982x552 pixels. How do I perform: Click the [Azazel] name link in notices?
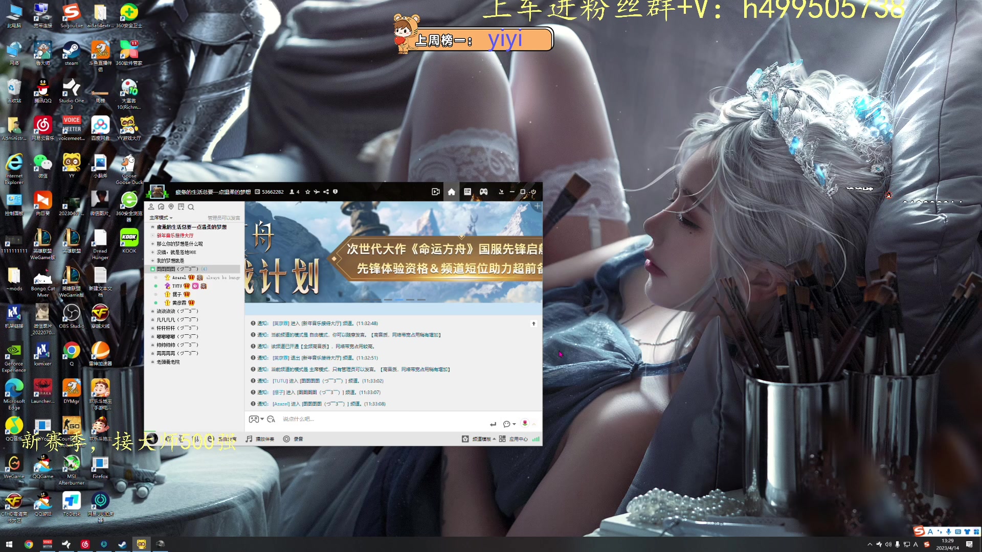[x=281, y=404]
